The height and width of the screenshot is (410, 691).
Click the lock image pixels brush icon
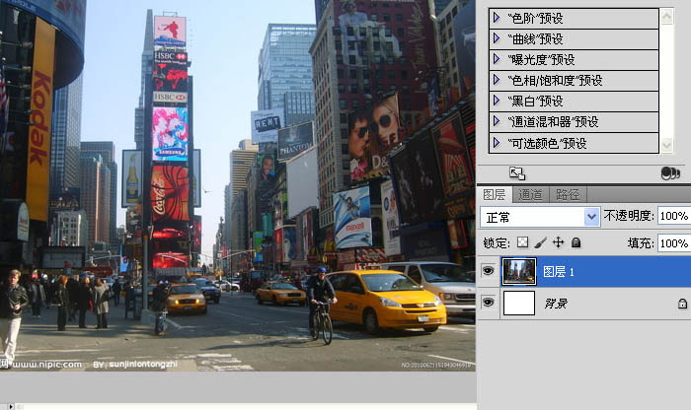pos(540,242)
